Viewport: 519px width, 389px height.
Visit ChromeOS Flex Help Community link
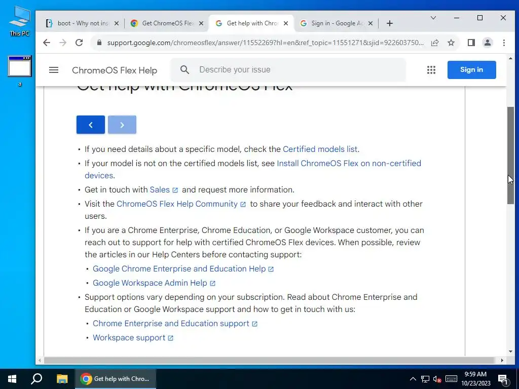click(177, 204)
